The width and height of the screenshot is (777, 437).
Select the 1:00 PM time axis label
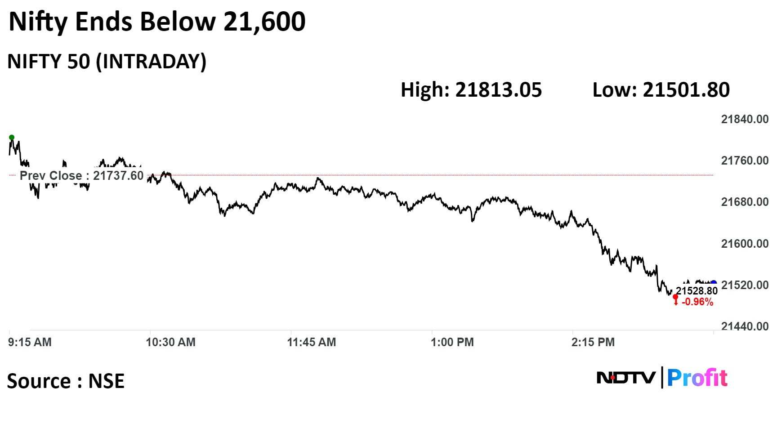pos(452,342)
